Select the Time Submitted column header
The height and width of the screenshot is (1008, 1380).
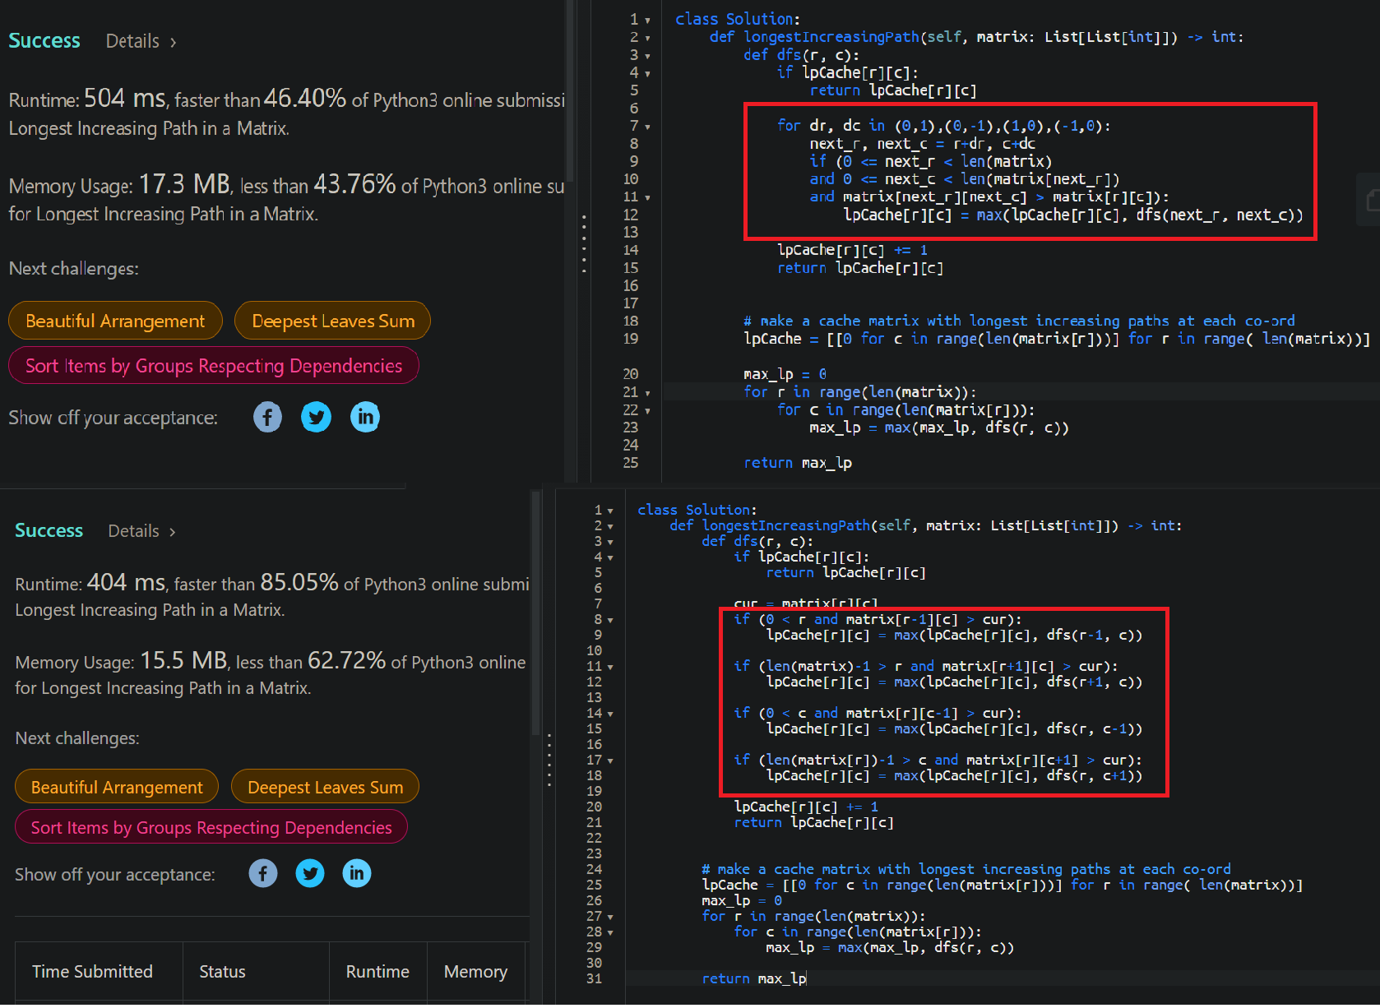(x=92, y=971)
